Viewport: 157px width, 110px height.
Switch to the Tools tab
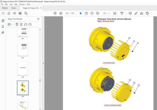coord(13,8)
